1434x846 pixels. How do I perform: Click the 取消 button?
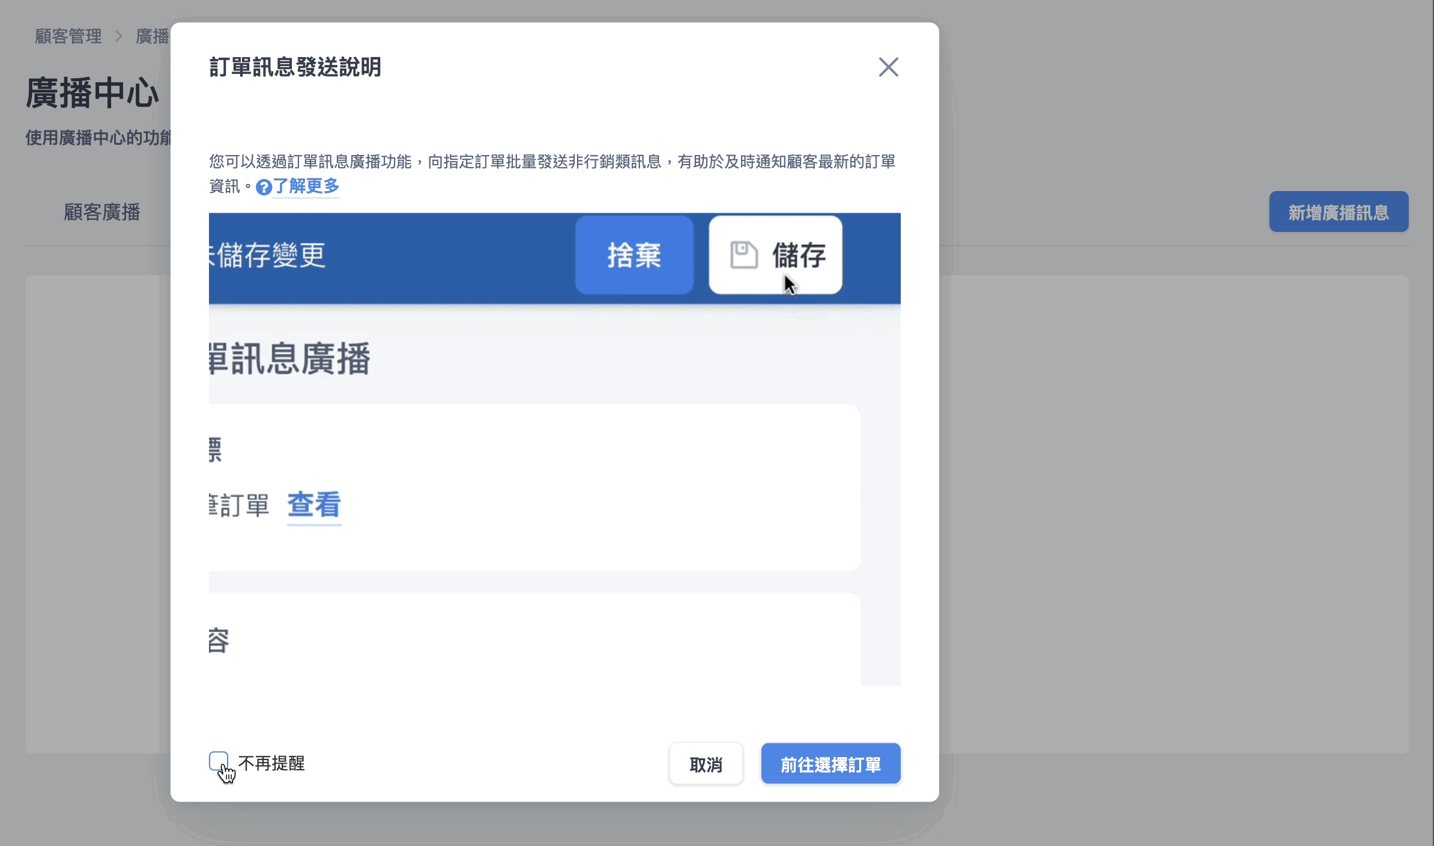[706, 764]
